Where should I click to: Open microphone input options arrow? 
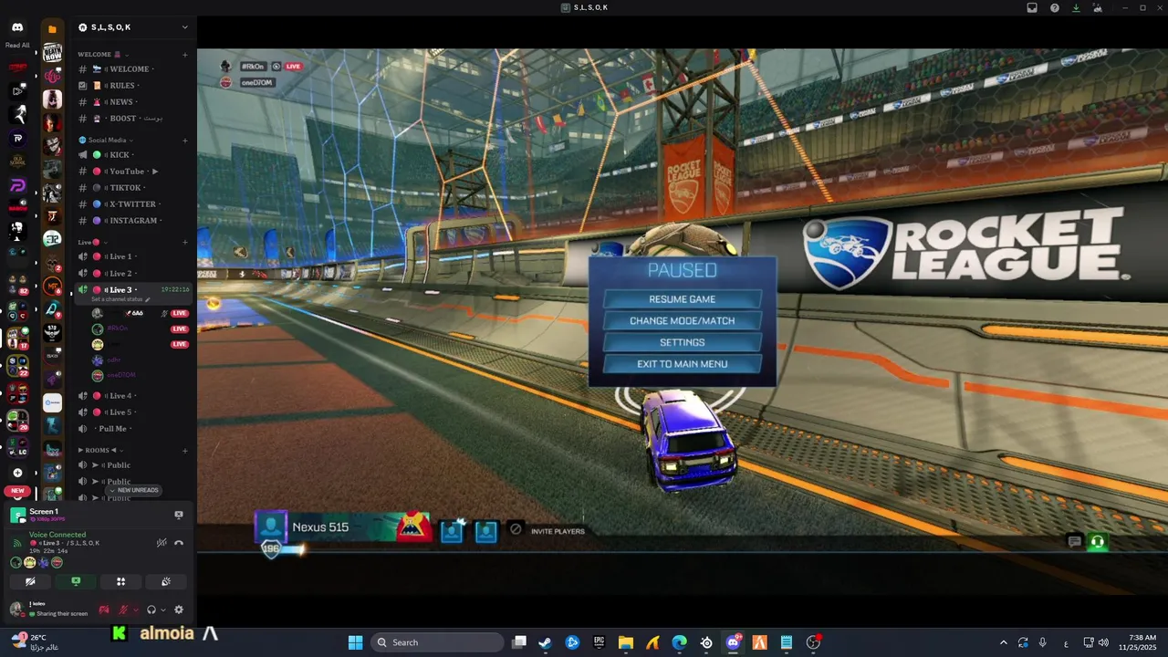coord(136,610)
